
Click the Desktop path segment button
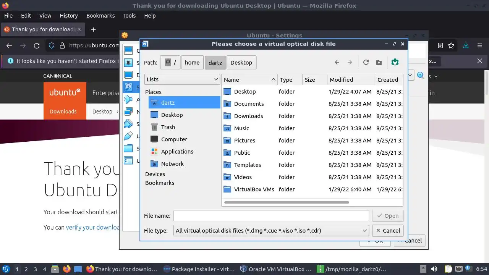click(241, 63)
